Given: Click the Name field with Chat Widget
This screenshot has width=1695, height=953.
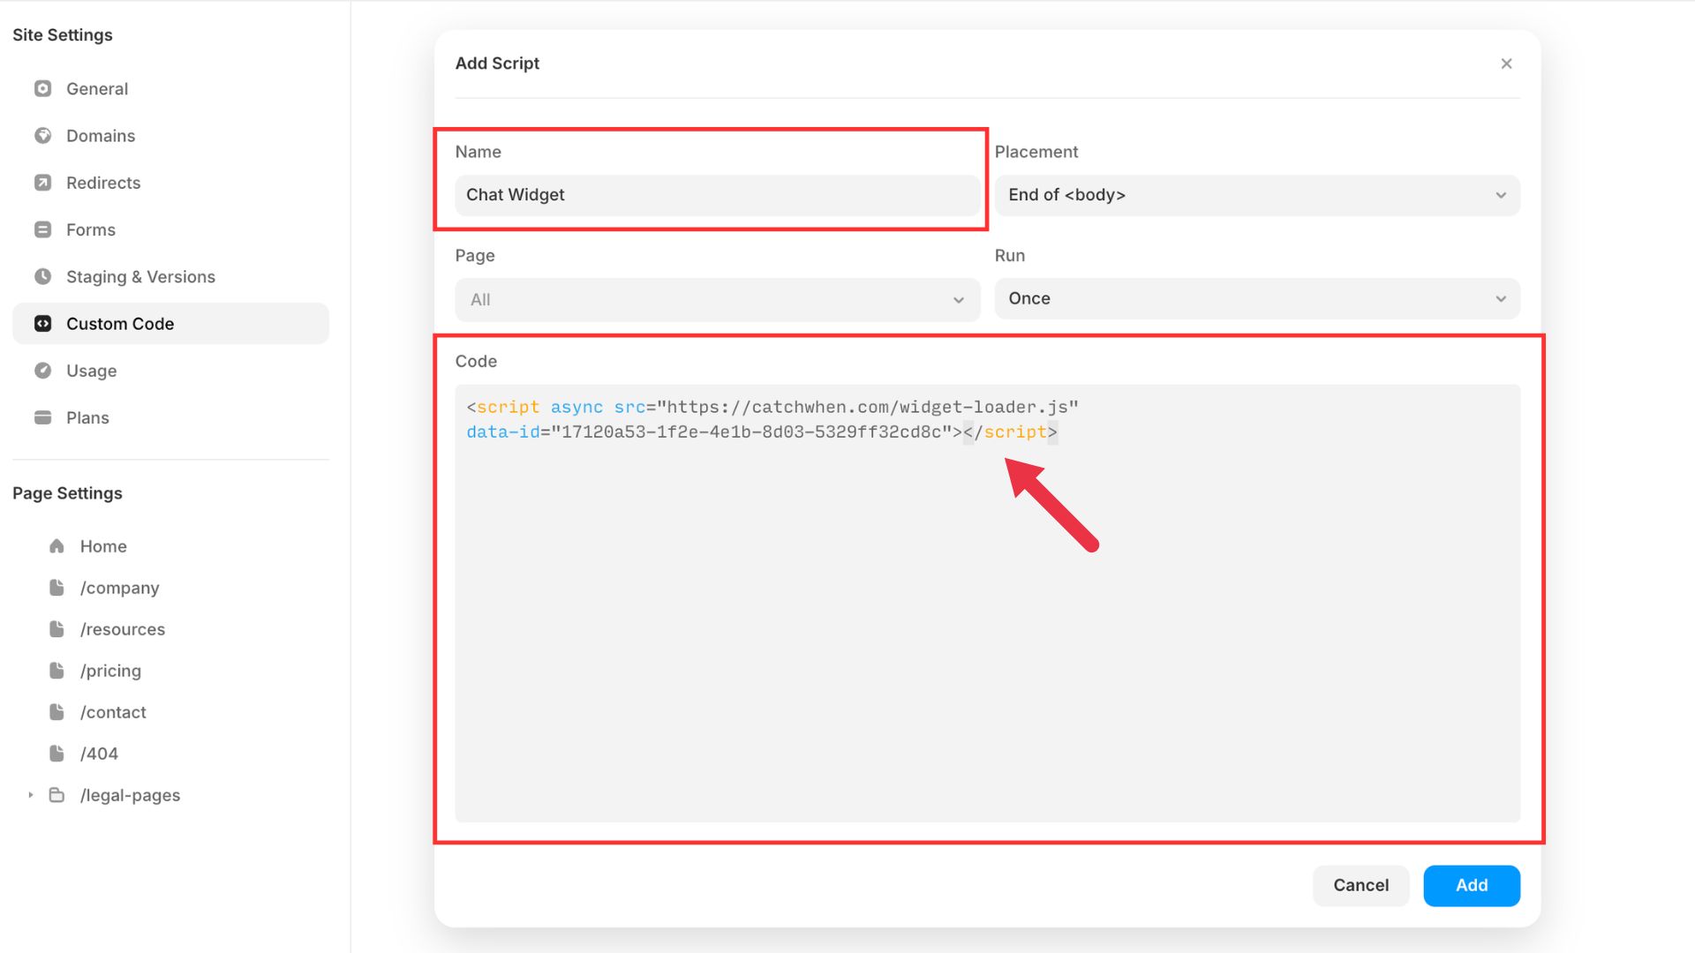Looking at the screenshot, I should (718, 195).
